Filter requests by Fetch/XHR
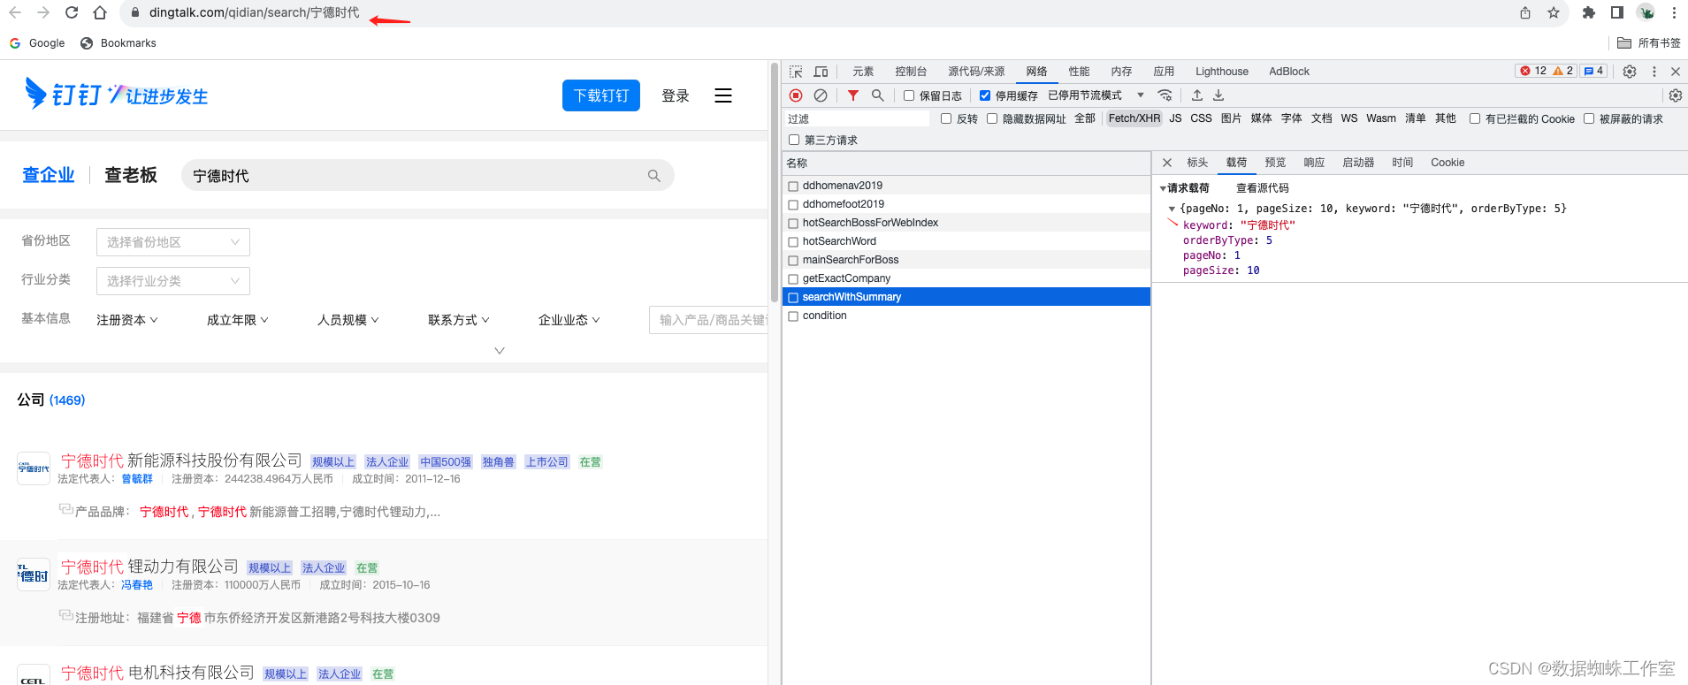Viewport: 1688px width, 685px height. pos(1134,118)
